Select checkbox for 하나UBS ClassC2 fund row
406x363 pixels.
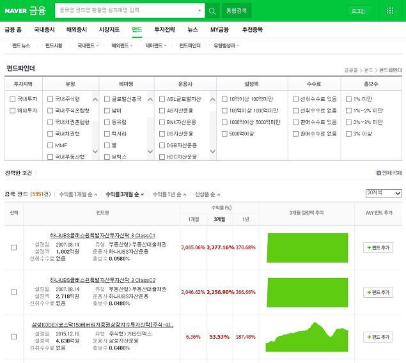(13, 292)
